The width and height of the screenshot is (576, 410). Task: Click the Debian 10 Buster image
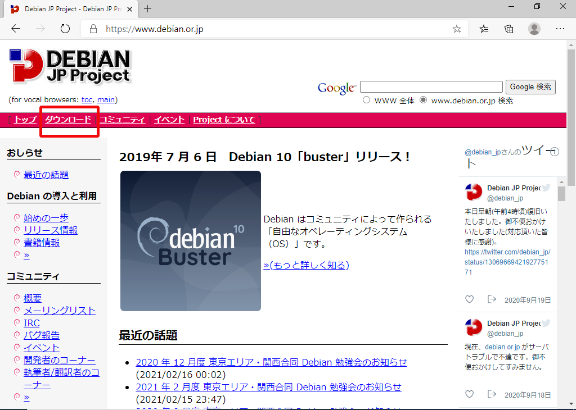pyautogui.click(x=191, y=241)
